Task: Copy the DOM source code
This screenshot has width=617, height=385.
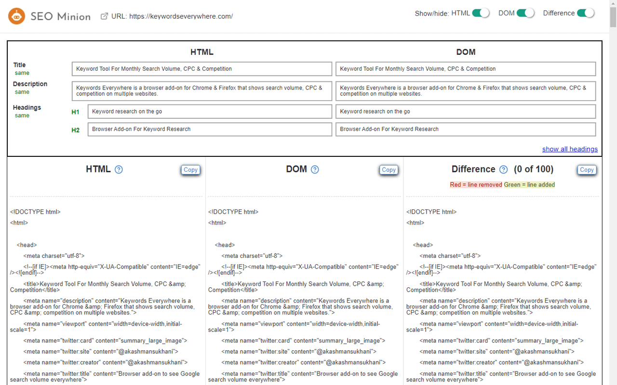Action: (x=389, y=169)
